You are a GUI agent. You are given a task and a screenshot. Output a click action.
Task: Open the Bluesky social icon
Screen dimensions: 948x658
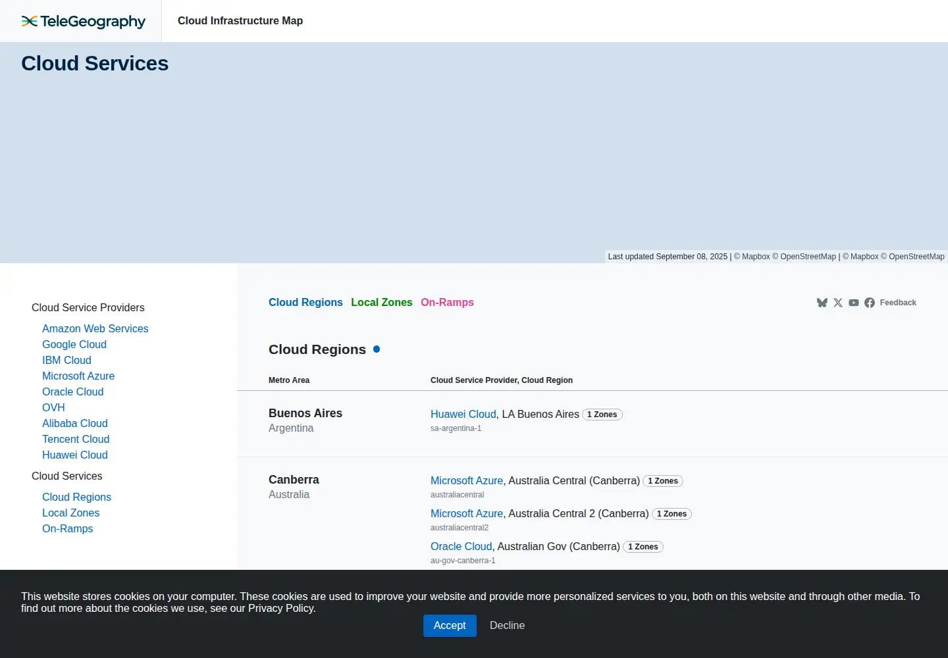[822, 303]
